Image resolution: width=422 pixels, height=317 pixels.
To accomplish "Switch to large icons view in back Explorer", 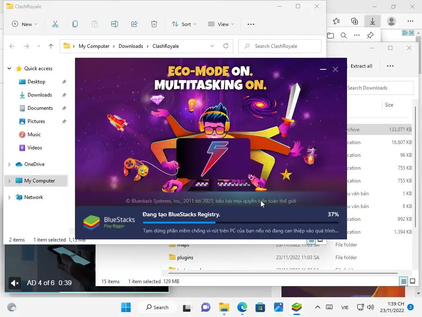I will [x=413, y=282].
